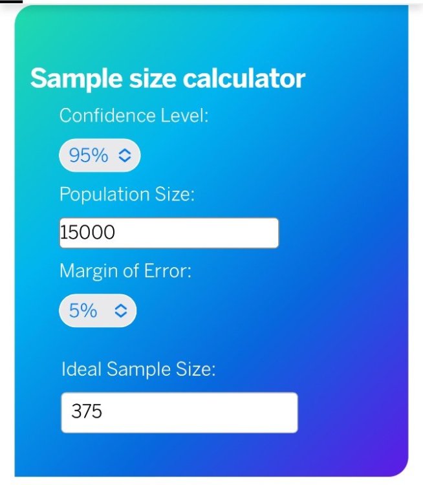Click the Ideal Sample Size result field
Image resolution: width=423 pixels, height=485 pixels.
coord(194,412)
